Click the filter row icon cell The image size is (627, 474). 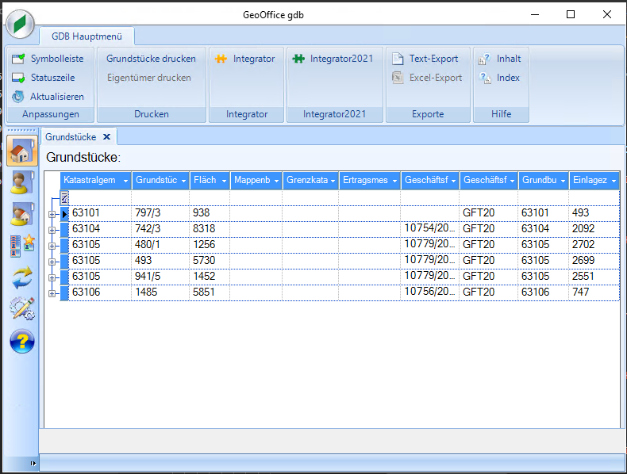[x=64, y=197]
